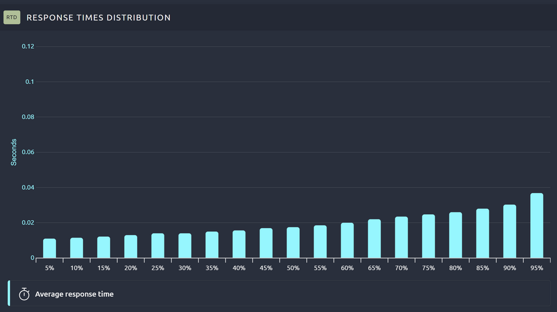The image size is (557, 312).
Task: Click the 30% x-axis label
Action: coord(185,268)
